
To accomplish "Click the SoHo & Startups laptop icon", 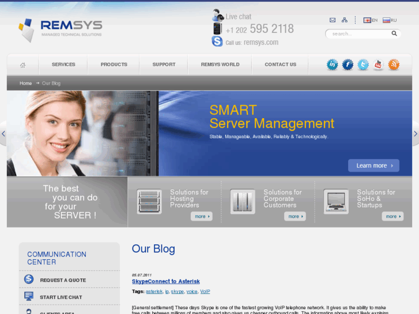I will point(336,202).
